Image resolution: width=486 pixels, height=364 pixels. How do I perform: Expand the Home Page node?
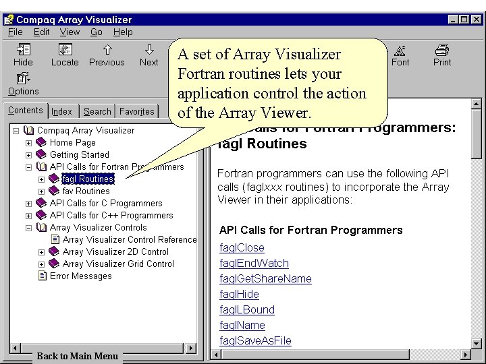(x=28, y=143)
